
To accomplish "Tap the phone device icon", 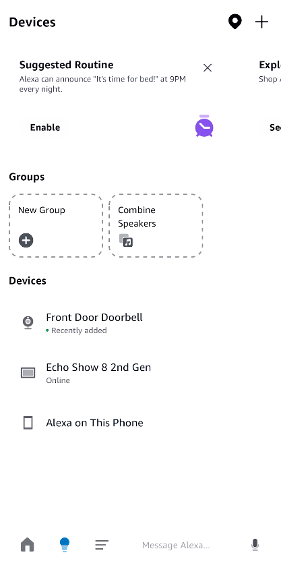I will tap(28, 423).
